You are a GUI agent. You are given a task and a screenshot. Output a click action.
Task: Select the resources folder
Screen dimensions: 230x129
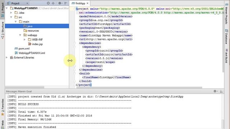pos(33,30)
